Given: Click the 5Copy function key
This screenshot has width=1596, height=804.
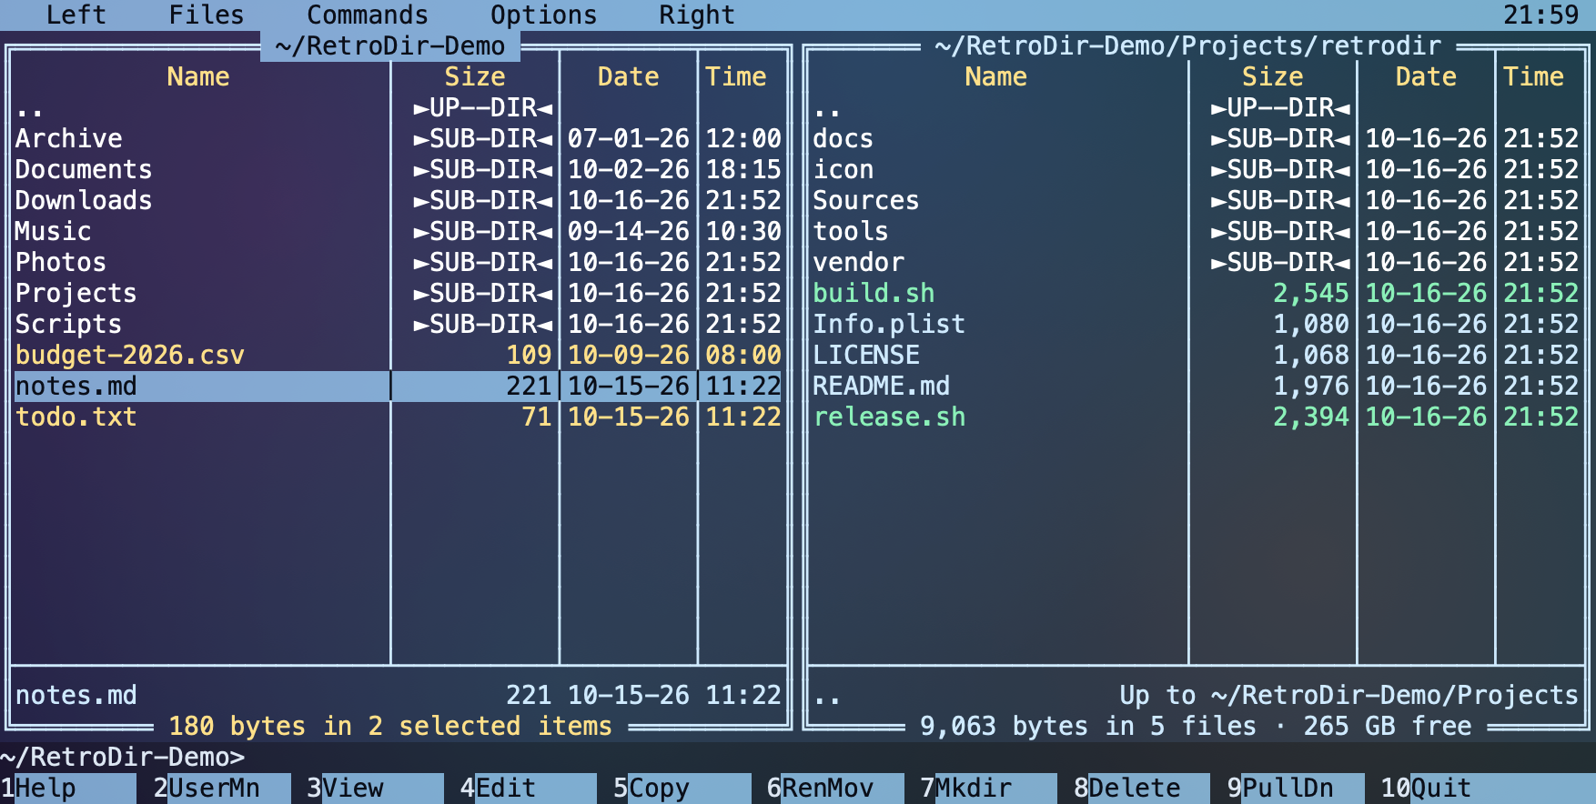Looking at the screenshot, I should coord(682,788).
